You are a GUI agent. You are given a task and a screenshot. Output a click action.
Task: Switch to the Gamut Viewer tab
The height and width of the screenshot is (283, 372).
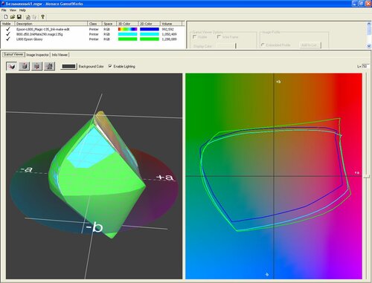[13, 54]
